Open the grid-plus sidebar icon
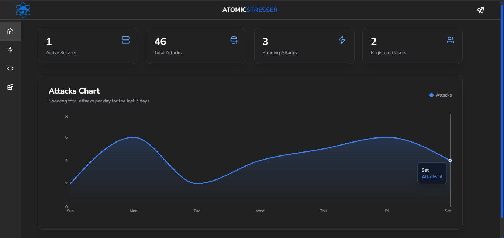 coord(10,87)
